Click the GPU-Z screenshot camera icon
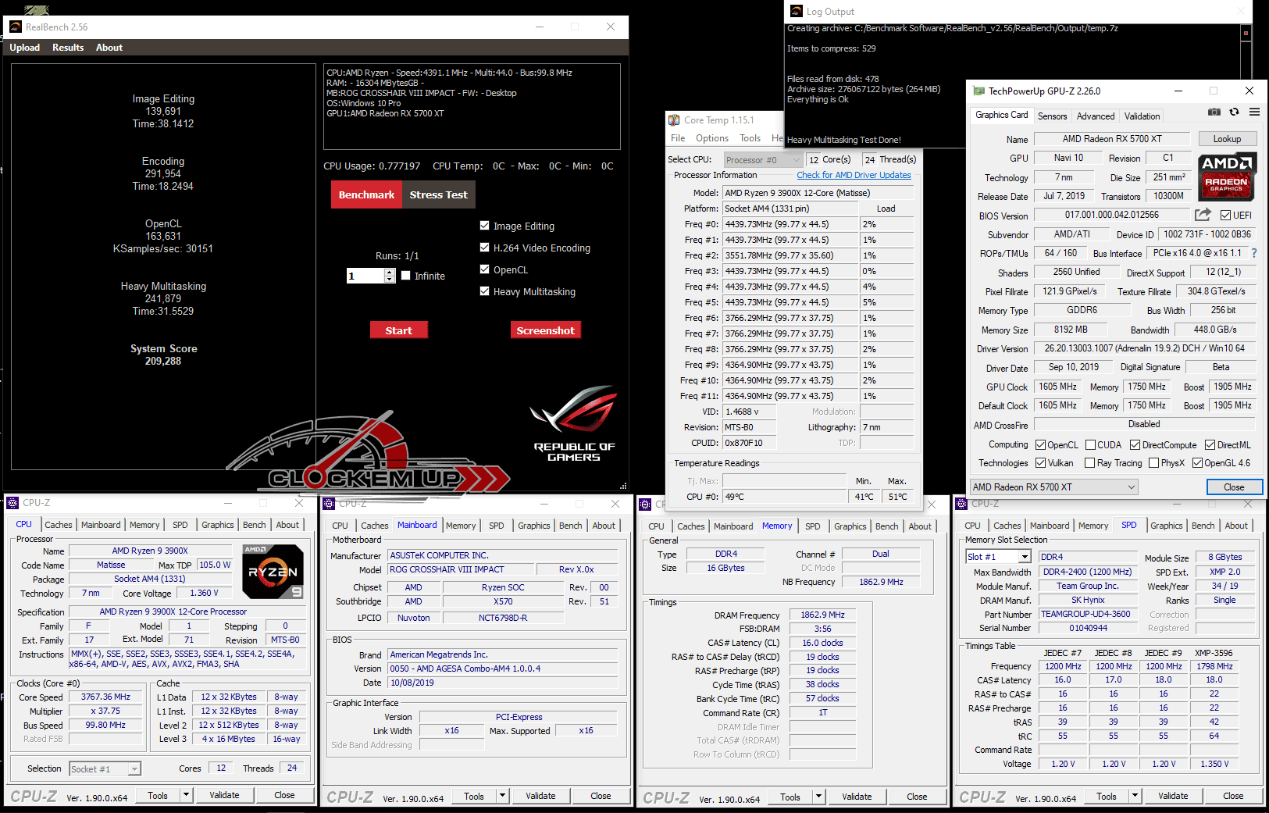1269x813 pixels. point(1214,112)
